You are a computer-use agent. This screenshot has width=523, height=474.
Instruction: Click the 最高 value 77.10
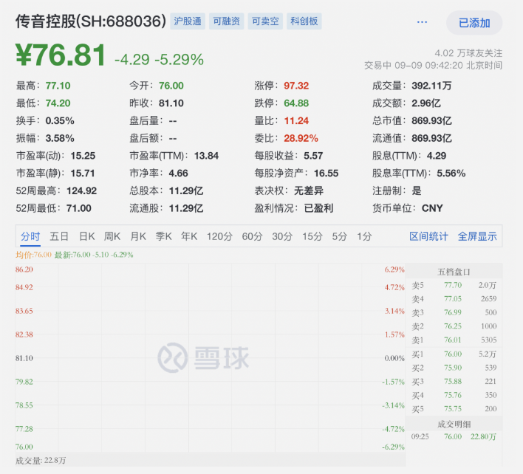point(58,86)
